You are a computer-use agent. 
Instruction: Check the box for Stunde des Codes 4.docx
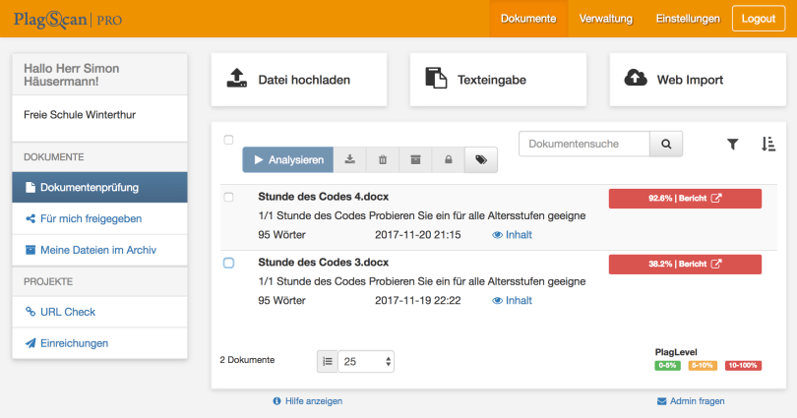pos(229,198)
